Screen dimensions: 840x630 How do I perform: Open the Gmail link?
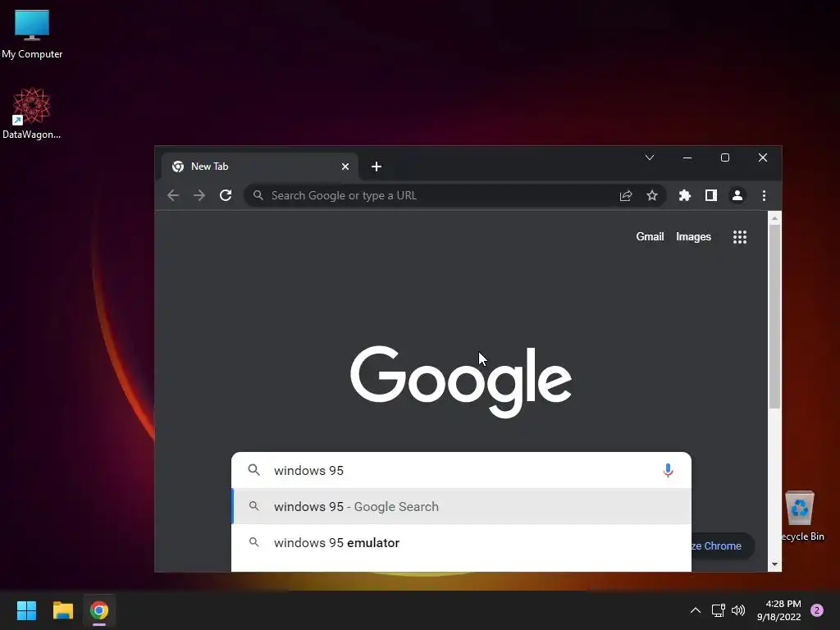click(x=650, y=237)
